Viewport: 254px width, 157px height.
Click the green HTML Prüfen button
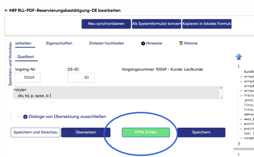[x=146, y=132]
